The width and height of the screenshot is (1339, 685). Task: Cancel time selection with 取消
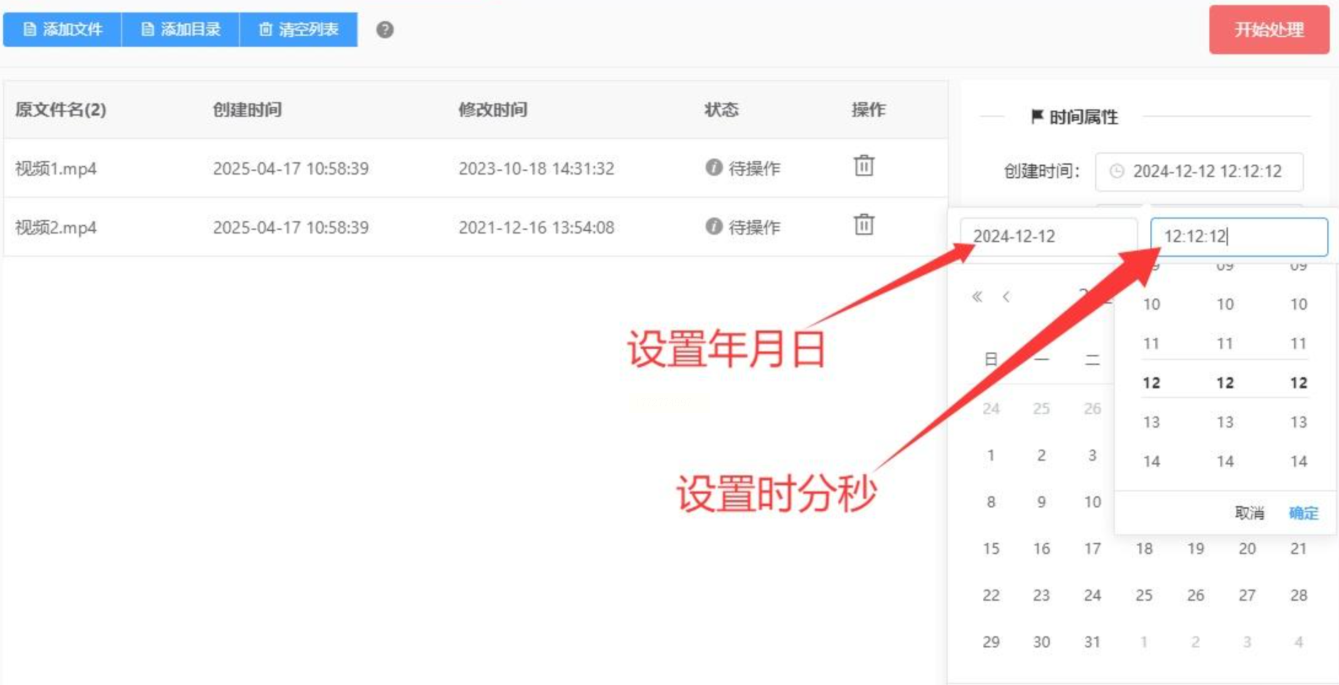tap(1249, 513)
